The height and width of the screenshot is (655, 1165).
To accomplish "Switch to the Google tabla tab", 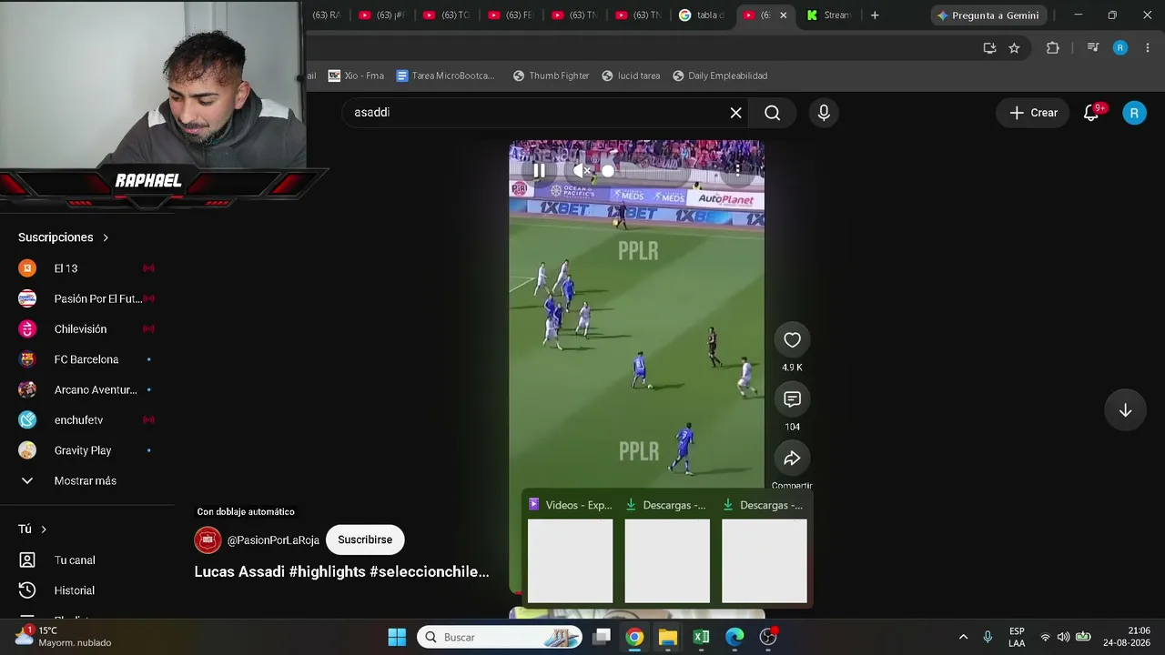I will coord(701,15).
